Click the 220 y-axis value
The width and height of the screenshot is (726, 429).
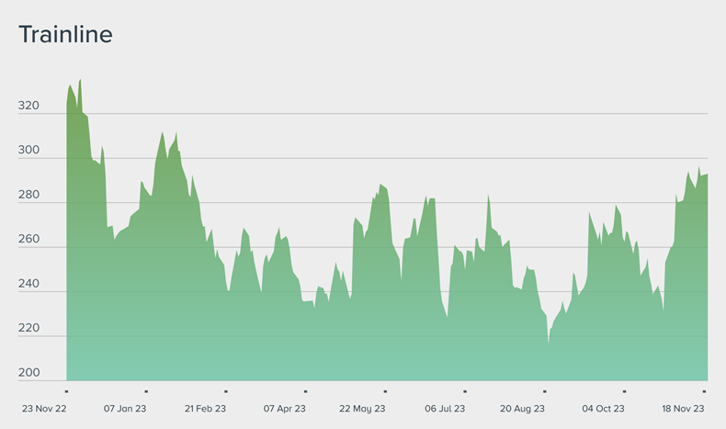pyautogui.click(x=29, y=329)
